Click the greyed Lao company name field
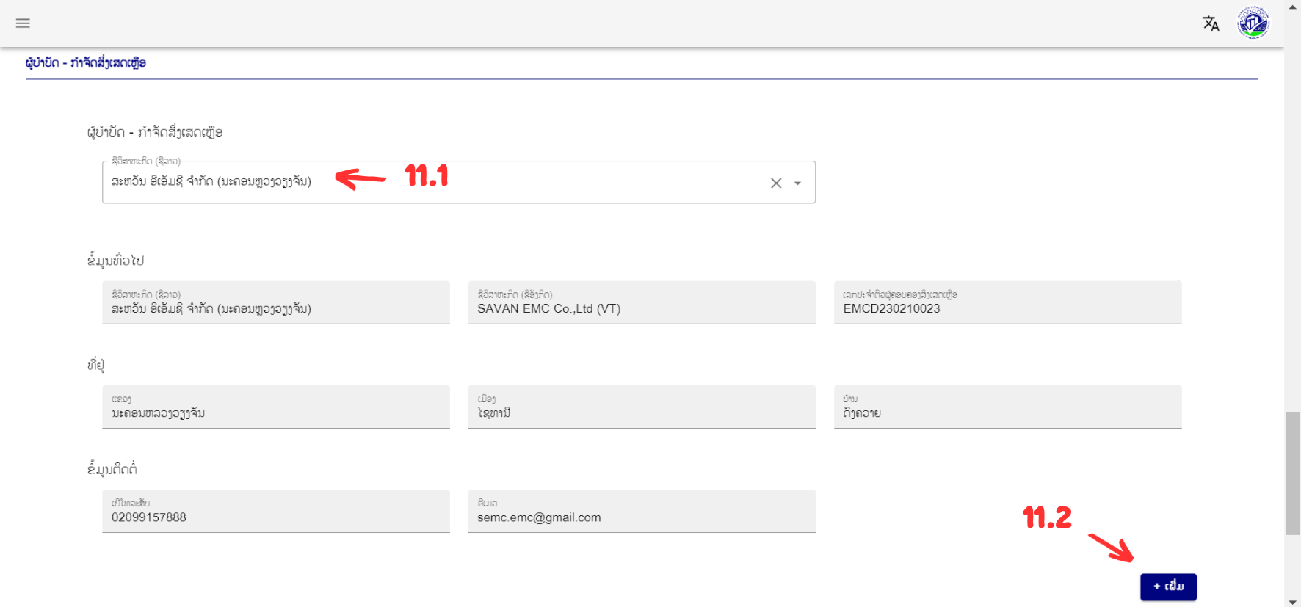This screenshot has height=607, width=1301. (x=275, y=302)
